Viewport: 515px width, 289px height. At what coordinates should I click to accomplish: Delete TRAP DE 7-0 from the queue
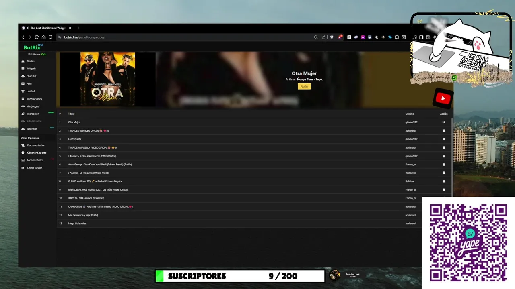[444, 130]
